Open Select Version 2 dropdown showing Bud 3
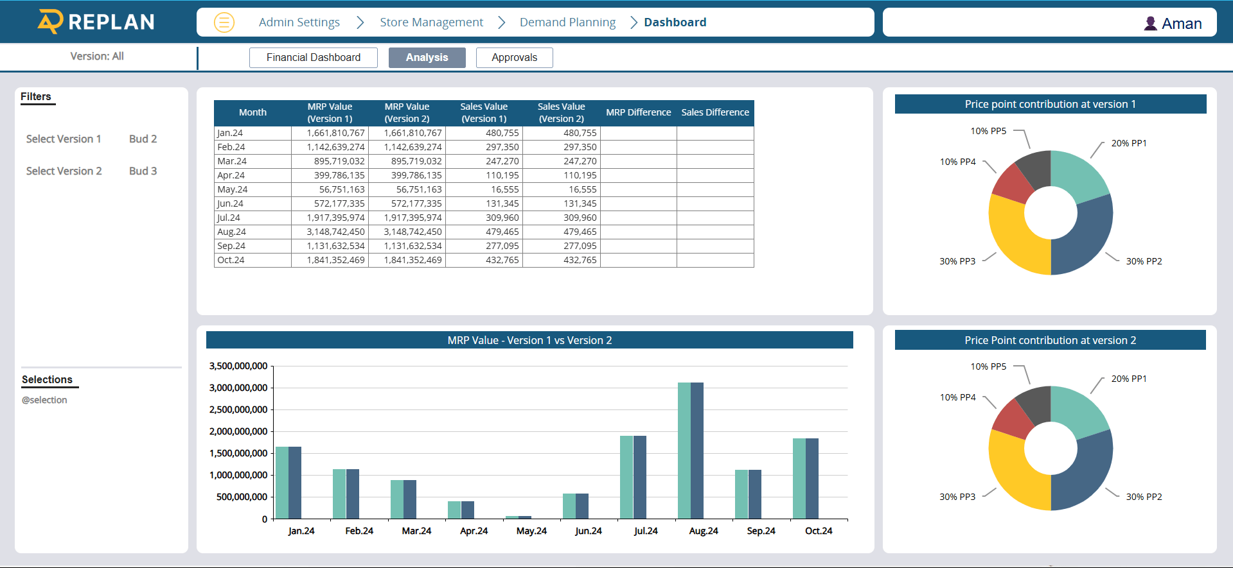The width and height of the screenshot is (1233, 568). coord(143,171)
